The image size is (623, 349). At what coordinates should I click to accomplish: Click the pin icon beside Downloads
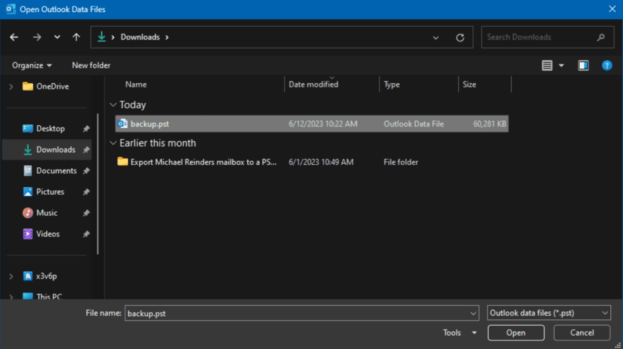click(86, 150)
